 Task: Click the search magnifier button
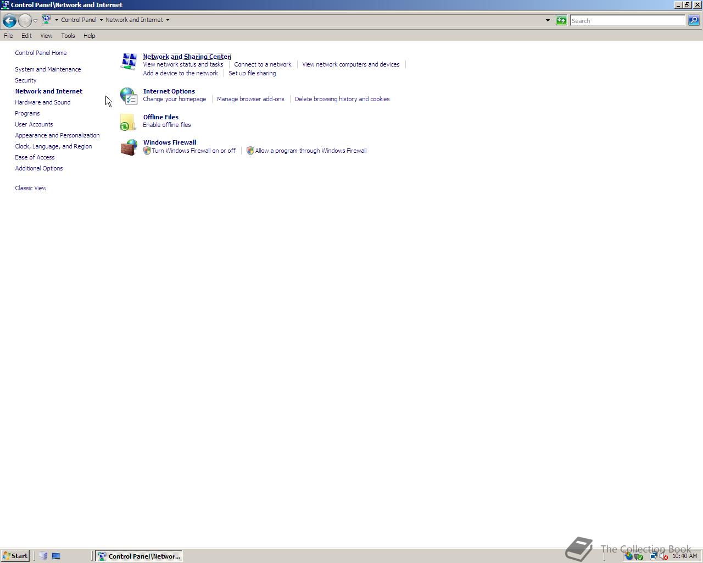694,20
